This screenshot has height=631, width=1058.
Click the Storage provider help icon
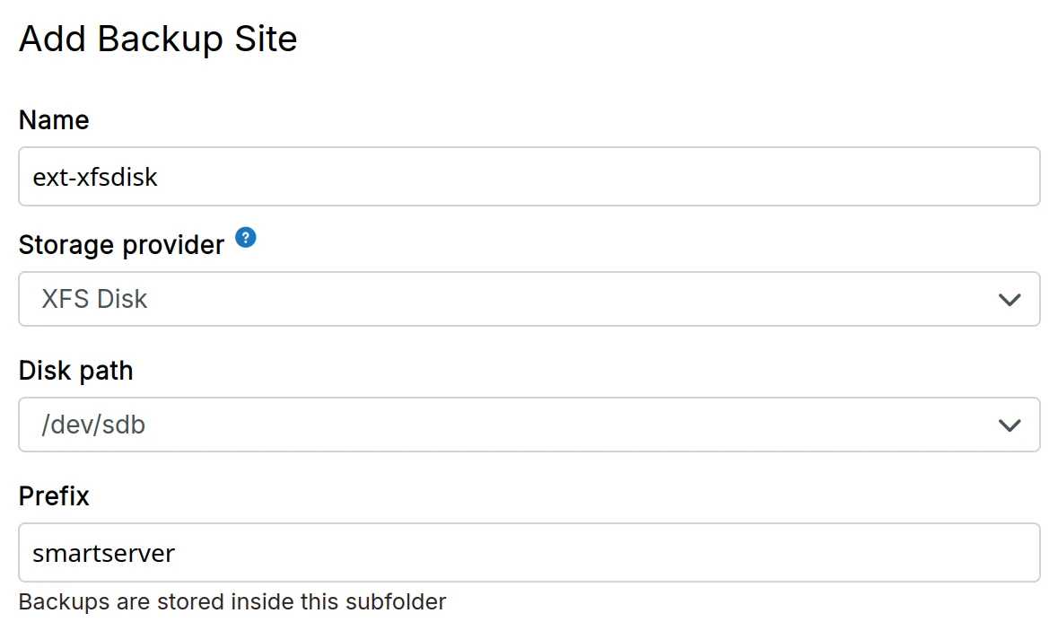(246, 238)
